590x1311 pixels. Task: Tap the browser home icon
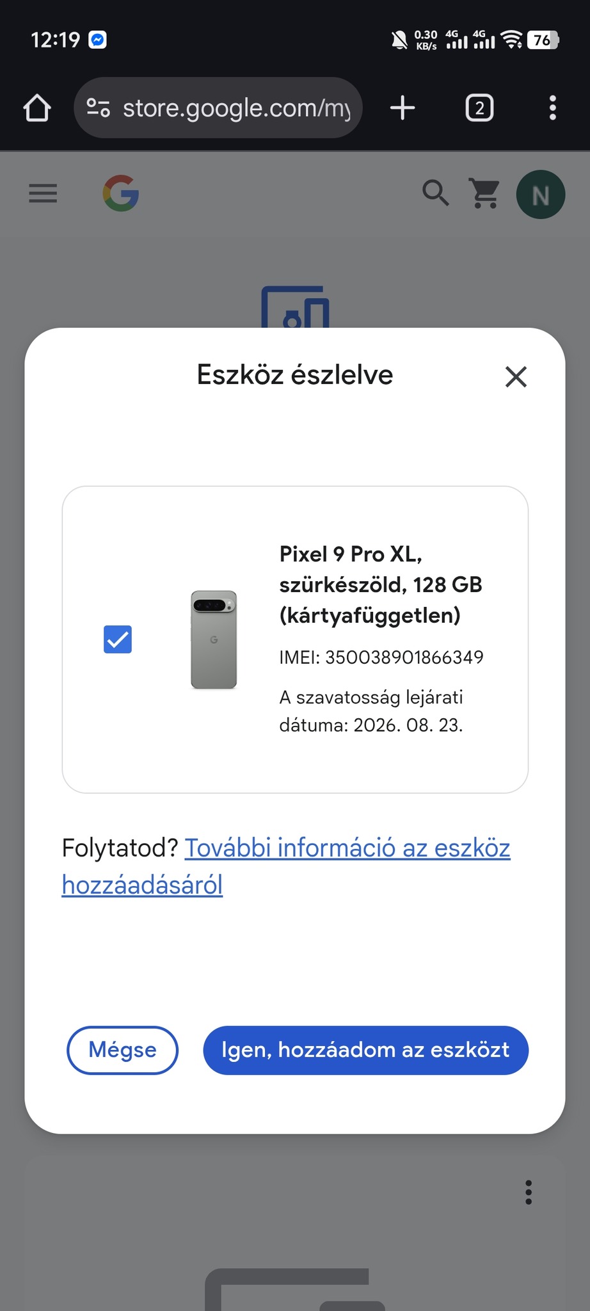(37, 108)
